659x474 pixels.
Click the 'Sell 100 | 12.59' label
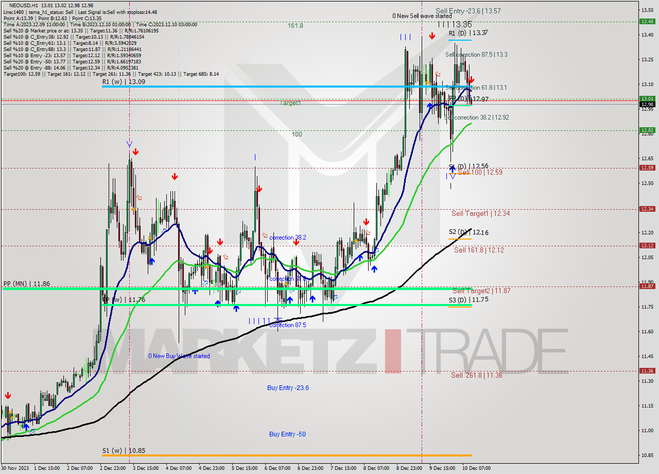(480, 172)
